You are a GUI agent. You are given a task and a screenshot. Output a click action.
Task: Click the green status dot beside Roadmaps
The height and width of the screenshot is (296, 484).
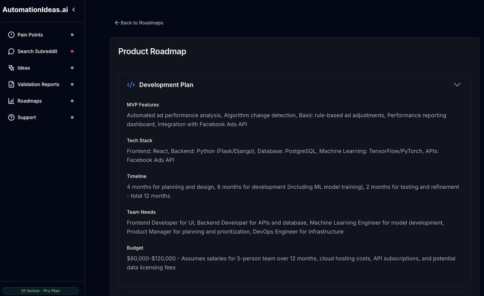coord(72,101)
